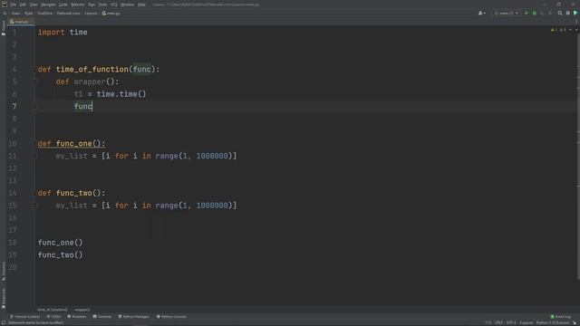Click the yellow warnings indicator in editor corner
Viewport: 580px width, 326px height.
coord(558,30)
